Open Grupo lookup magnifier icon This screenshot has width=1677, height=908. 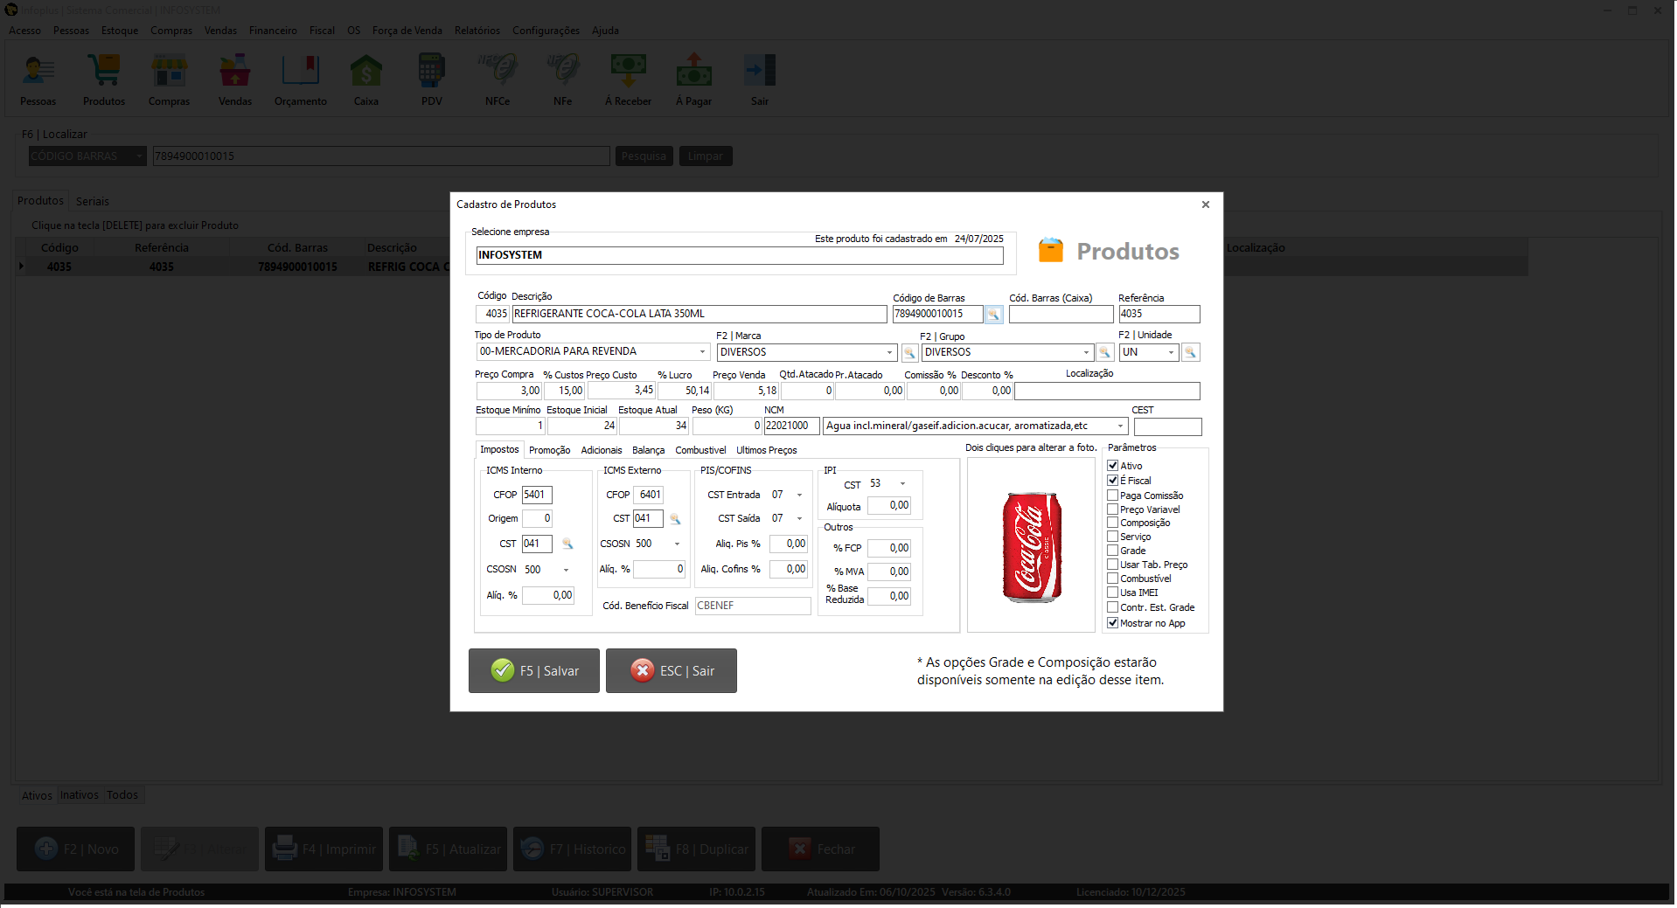[x=1104, y=353]
